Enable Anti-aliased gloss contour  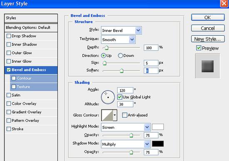(x=124, y=115)
